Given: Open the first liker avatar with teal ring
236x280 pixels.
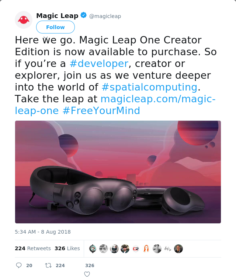Looking at the screenshot, I should tap(93, 249).
